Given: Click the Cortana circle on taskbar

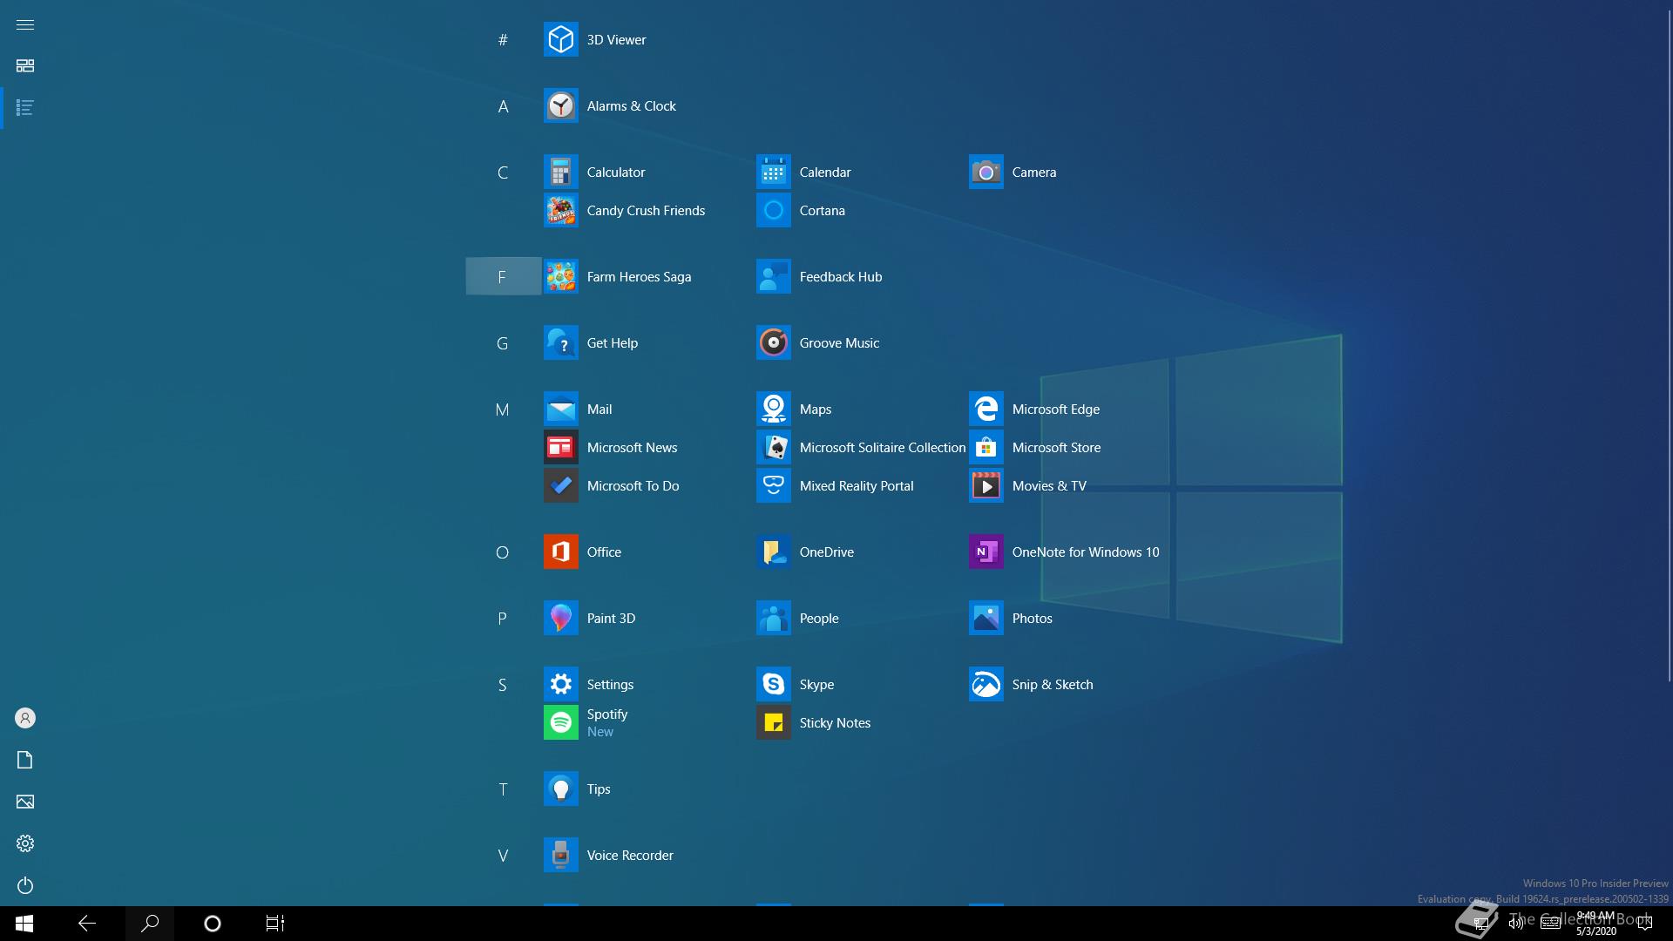Looking at the screenshot, I should (213, 924).
